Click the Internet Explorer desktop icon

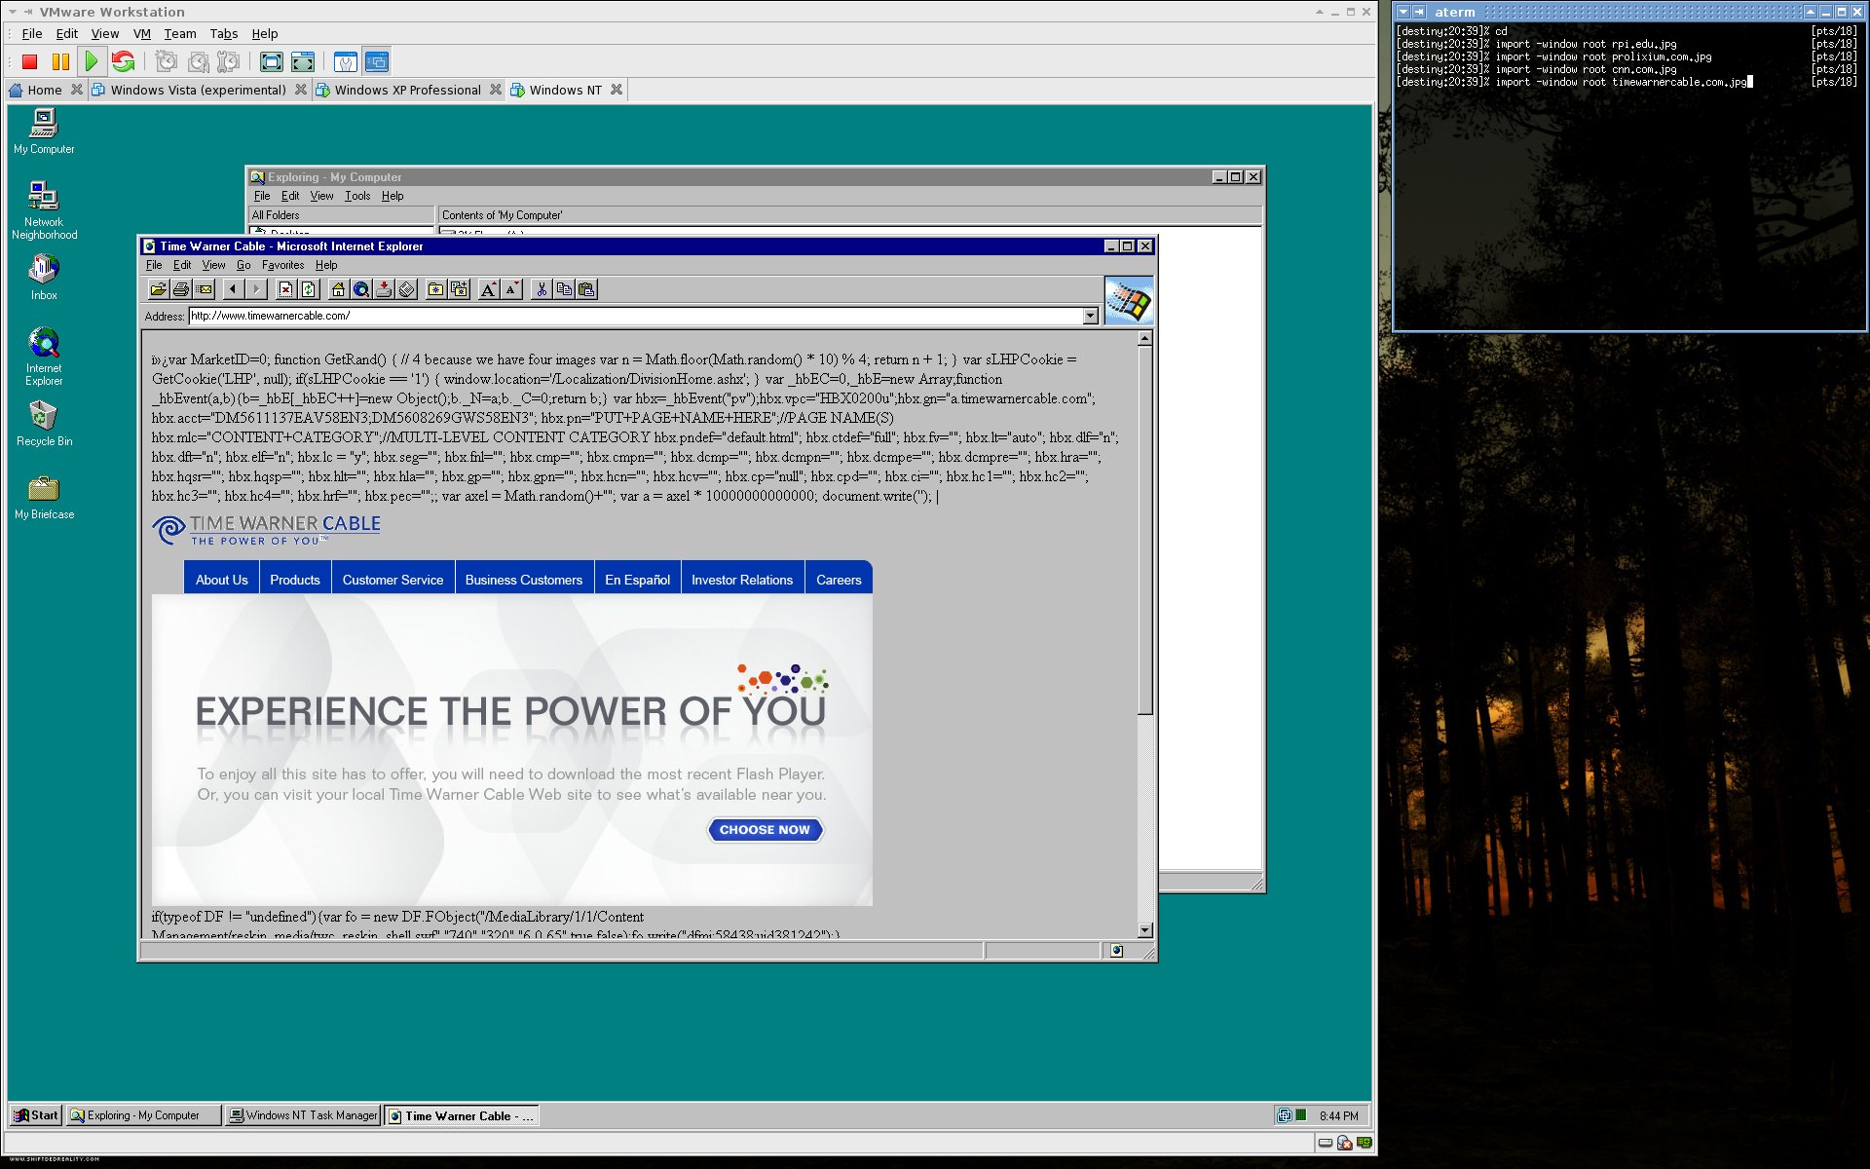tap(44, 357)
